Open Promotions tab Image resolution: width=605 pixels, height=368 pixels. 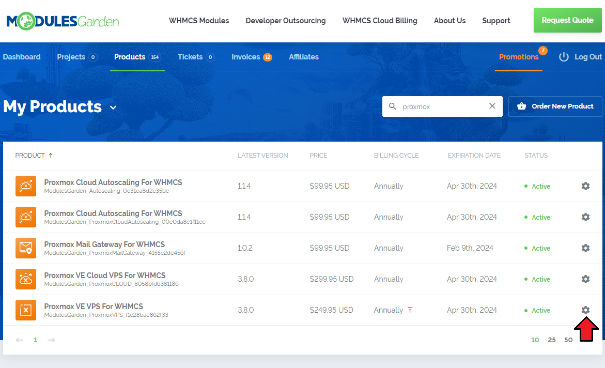click(519, 57)
